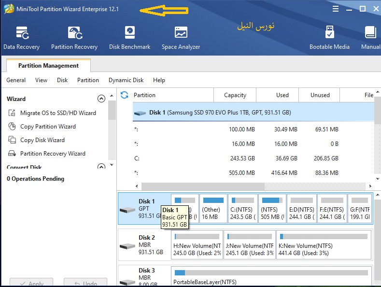Collapse the Wizard section
The image size is (381, 287).
[101, 99]
